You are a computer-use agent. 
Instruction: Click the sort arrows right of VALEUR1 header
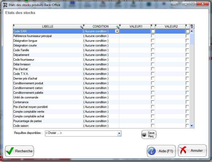(x=151, y=26)
